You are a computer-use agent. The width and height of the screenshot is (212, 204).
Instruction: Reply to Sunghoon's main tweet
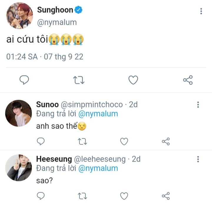24,80
